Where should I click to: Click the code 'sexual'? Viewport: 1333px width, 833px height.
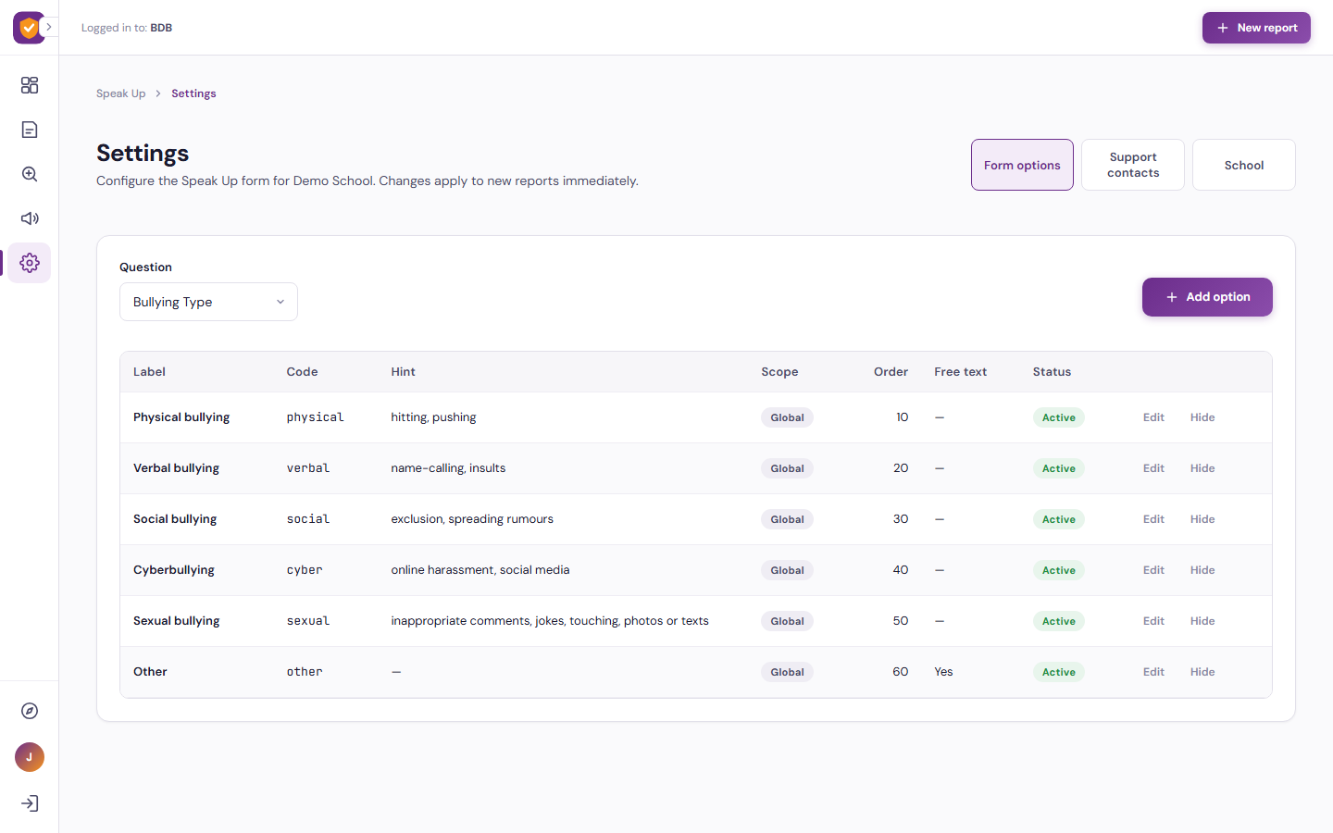[x=308, y=621]
